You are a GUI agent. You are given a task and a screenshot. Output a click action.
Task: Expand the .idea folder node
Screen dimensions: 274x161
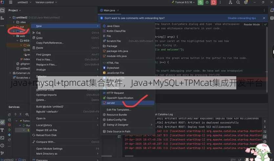point(14,22)
